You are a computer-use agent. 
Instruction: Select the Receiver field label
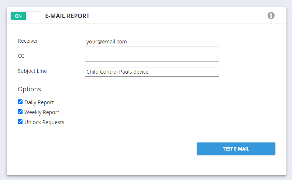coord(28,41)
